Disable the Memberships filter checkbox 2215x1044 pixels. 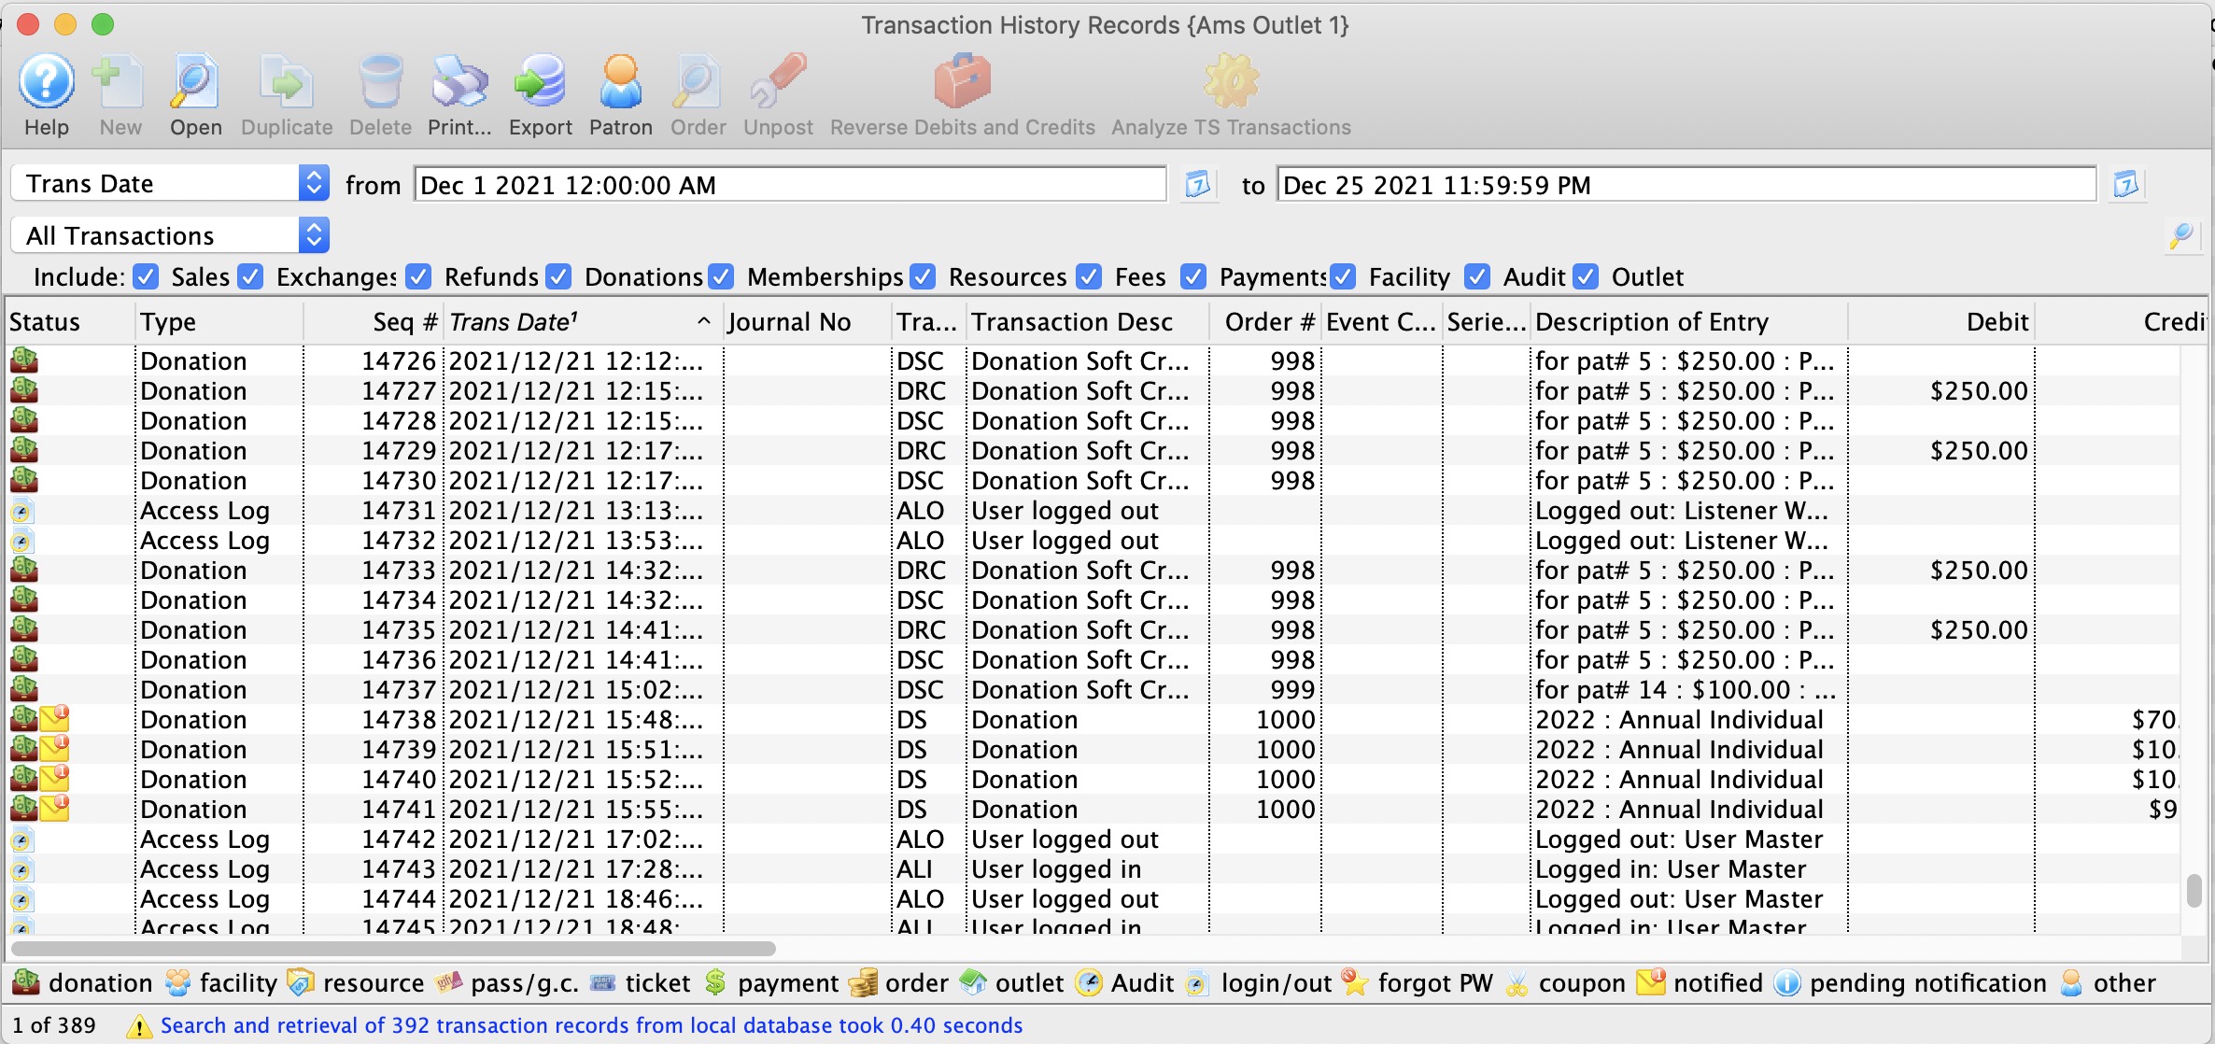pos(721,276)
